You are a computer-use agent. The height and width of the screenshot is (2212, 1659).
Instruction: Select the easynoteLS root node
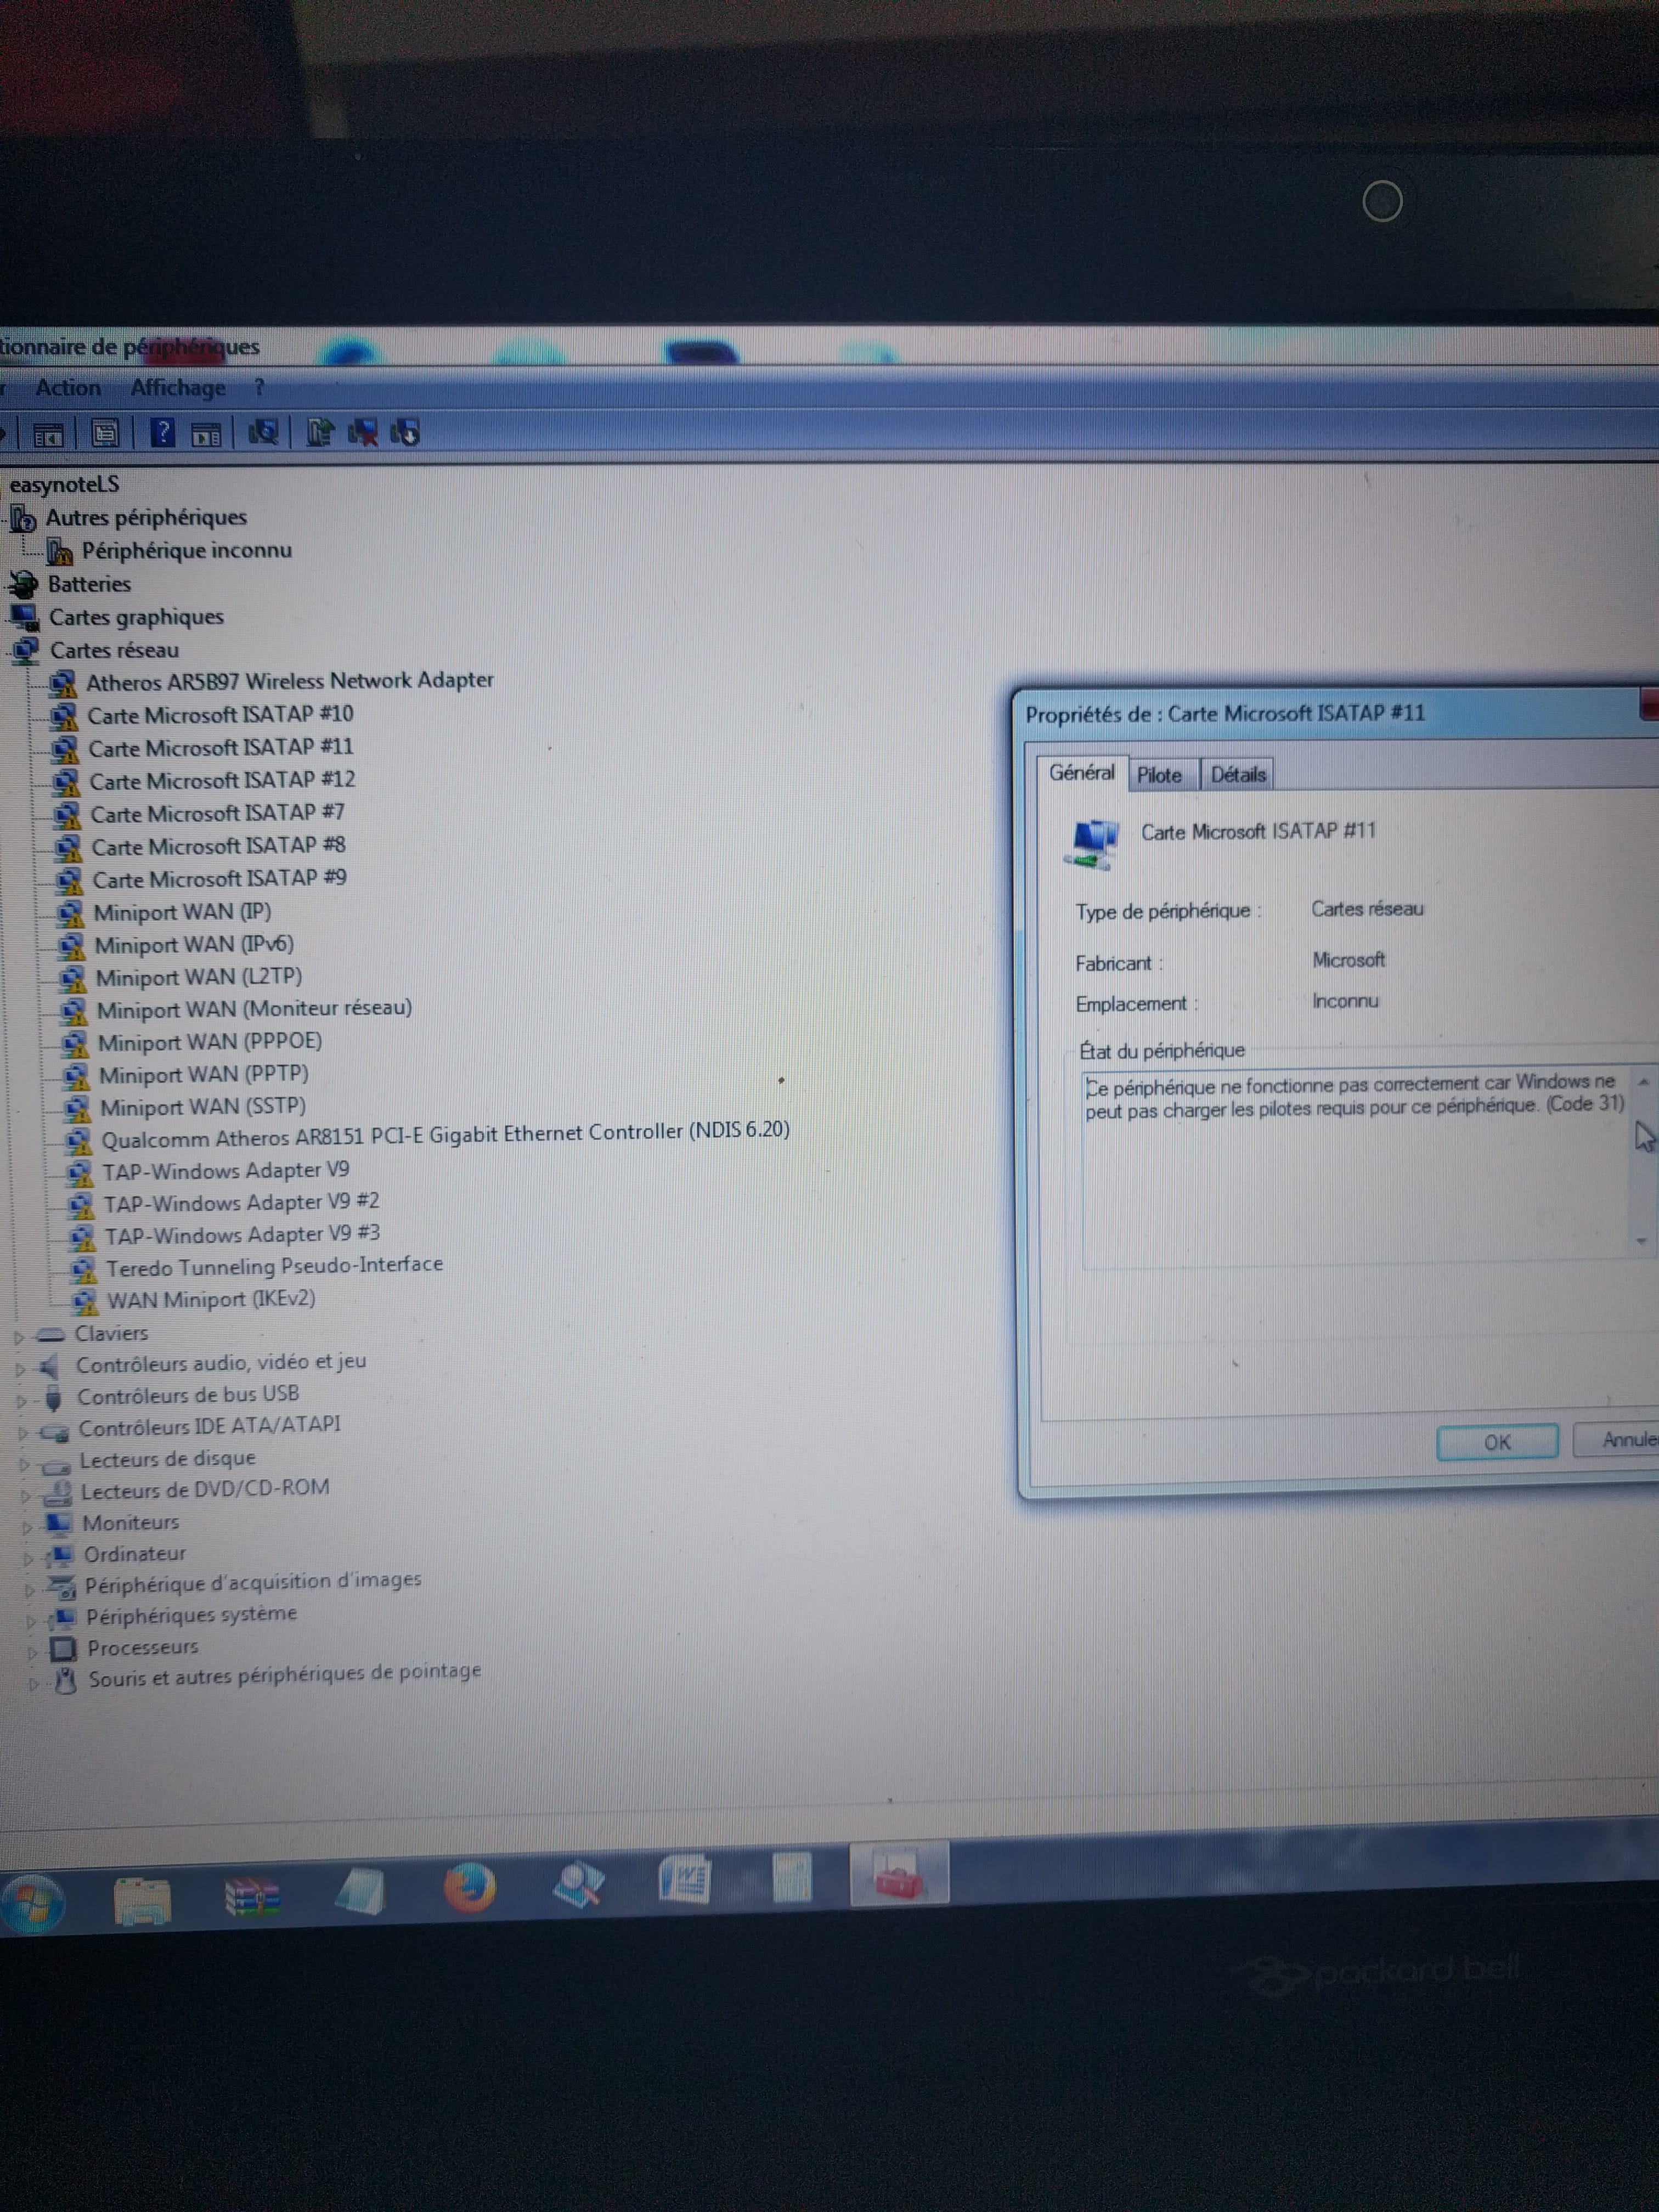[x=64, y=484]
